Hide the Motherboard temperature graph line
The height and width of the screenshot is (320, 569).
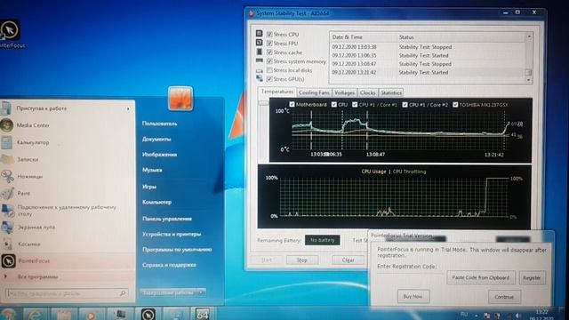[292, 105]
